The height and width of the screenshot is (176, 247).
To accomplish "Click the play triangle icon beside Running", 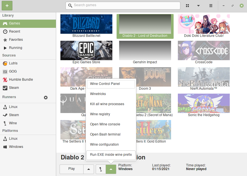I will coord(5,48).
